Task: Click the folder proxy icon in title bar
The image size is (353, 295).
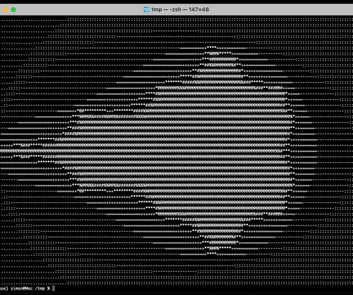Action: [x=147, y=9]
